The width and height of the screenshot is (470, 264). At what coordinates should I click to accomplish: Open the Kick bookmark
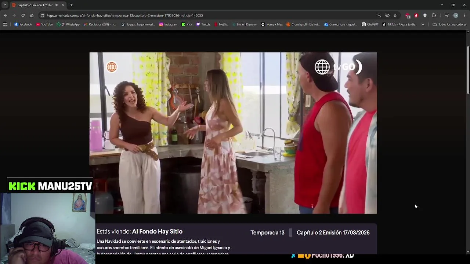point(187,25)
